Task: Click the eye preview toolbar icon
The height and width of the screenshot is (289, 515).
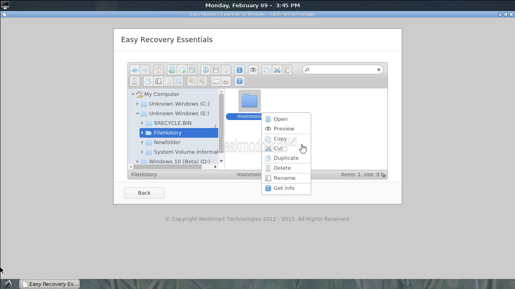Action: coord(253,70)
